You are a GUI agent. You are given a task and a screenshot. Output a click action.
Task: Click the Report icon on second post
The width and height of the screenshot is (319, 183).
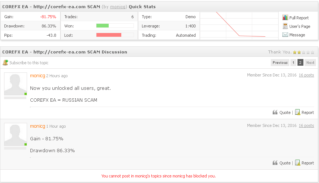tap(297, 163)
